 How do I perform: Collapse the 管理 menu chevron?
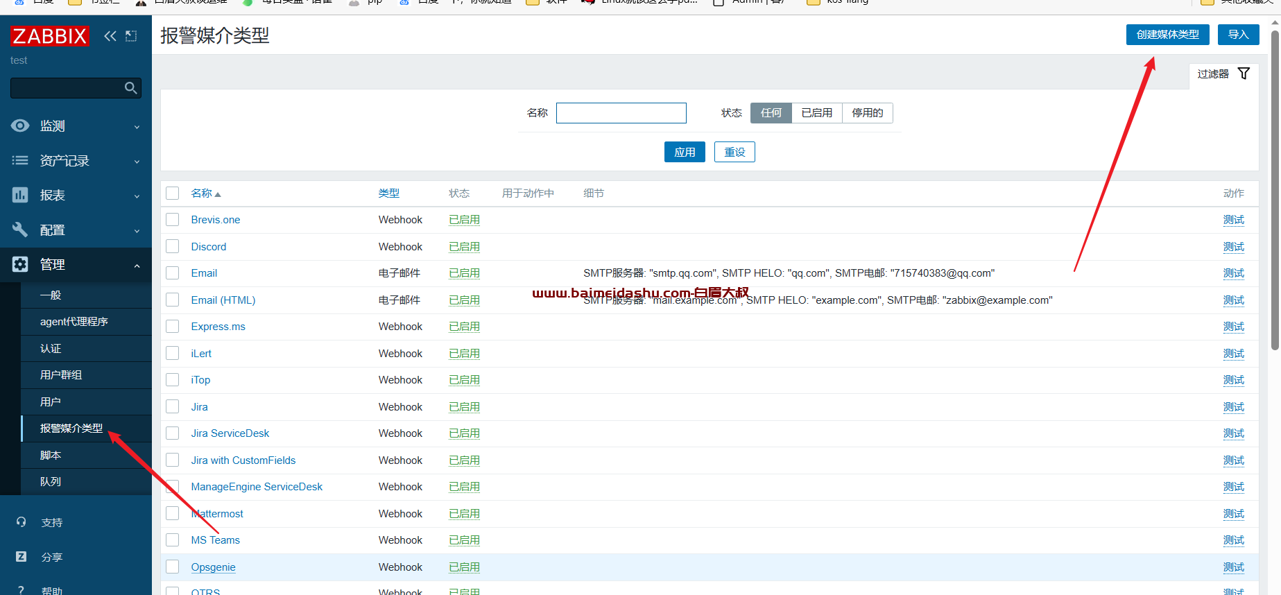point(137,266)
